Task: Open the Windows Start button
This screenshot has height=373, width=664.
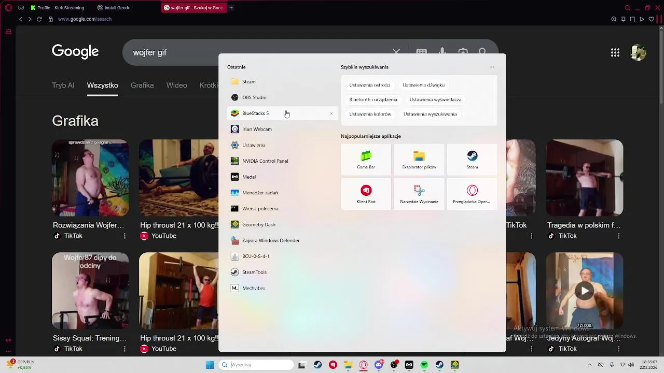Action: pyautogui.click(x=210, y=365)
